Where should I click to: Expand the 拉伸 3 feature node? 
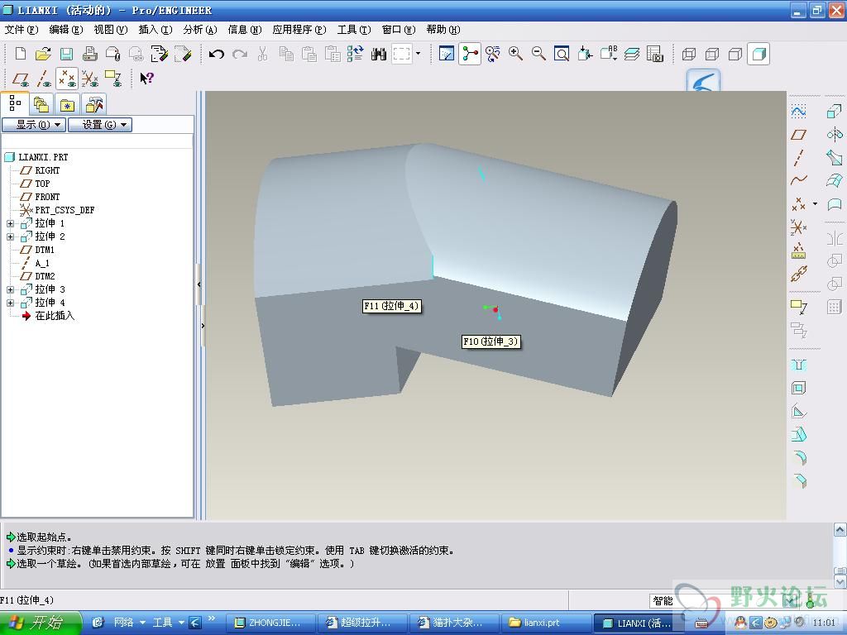tap(10, 289)
